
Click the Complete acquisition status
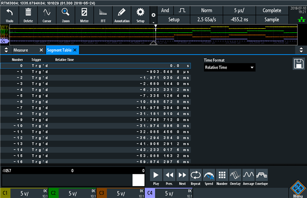click(x=272, y=10)
